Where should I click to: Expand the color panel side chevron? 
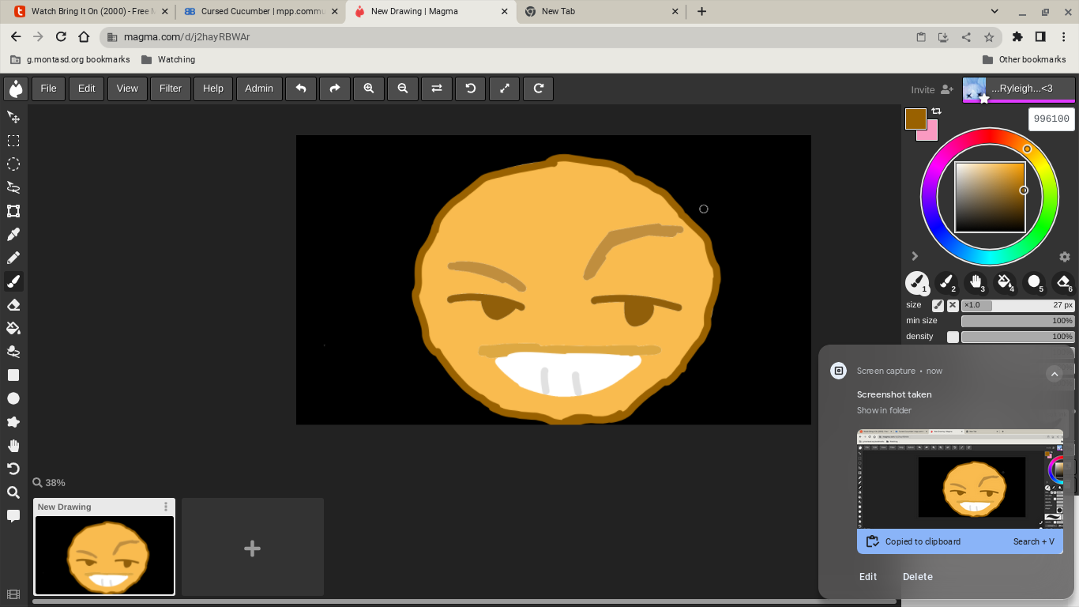915,256
